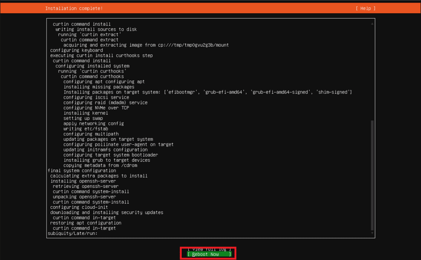This screenshot has width=421, height=260.
Task: Click the 'apply networking config' line
Action: (x=93, y=123)
